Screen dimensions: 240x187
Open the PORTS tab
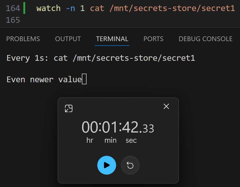153,39
